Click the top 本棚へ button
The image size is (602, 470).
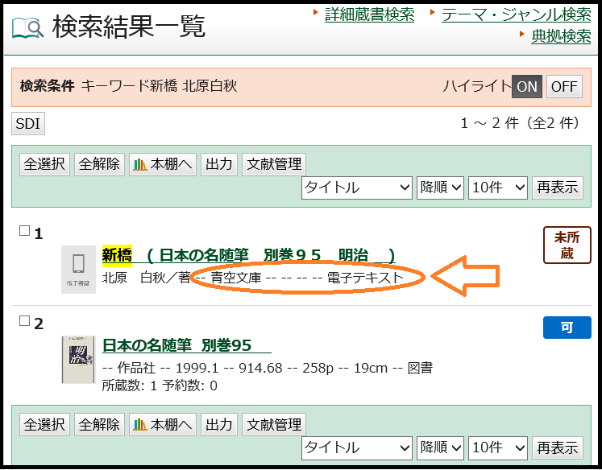pyautogui.click(x=163, y=164)
